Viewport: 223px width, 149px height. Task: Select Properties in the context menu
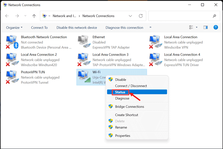point(122,136)
